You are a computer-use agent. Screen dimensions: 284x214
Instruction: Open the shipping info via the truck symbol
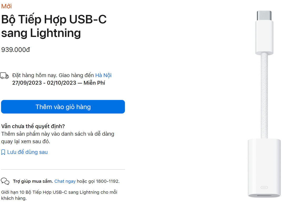click(x=4, y=75)
